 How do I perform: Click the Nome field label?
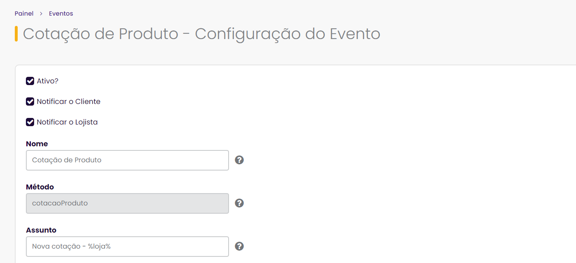pyautogui.click(x=37, y=144)
